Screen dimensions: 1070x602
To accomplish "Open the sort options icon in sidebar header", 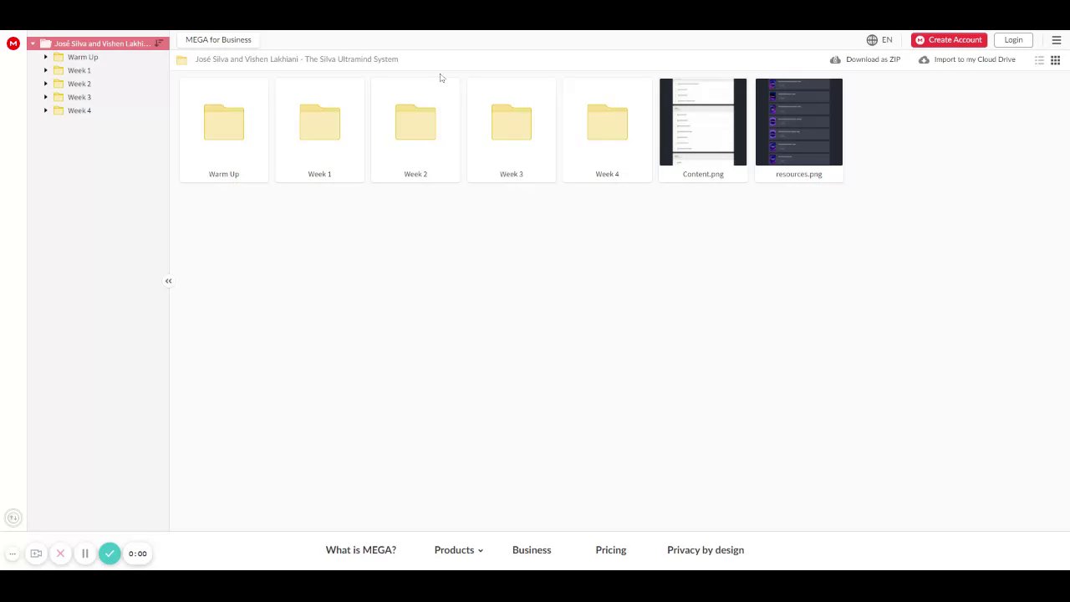I will [x=159, y=43].
